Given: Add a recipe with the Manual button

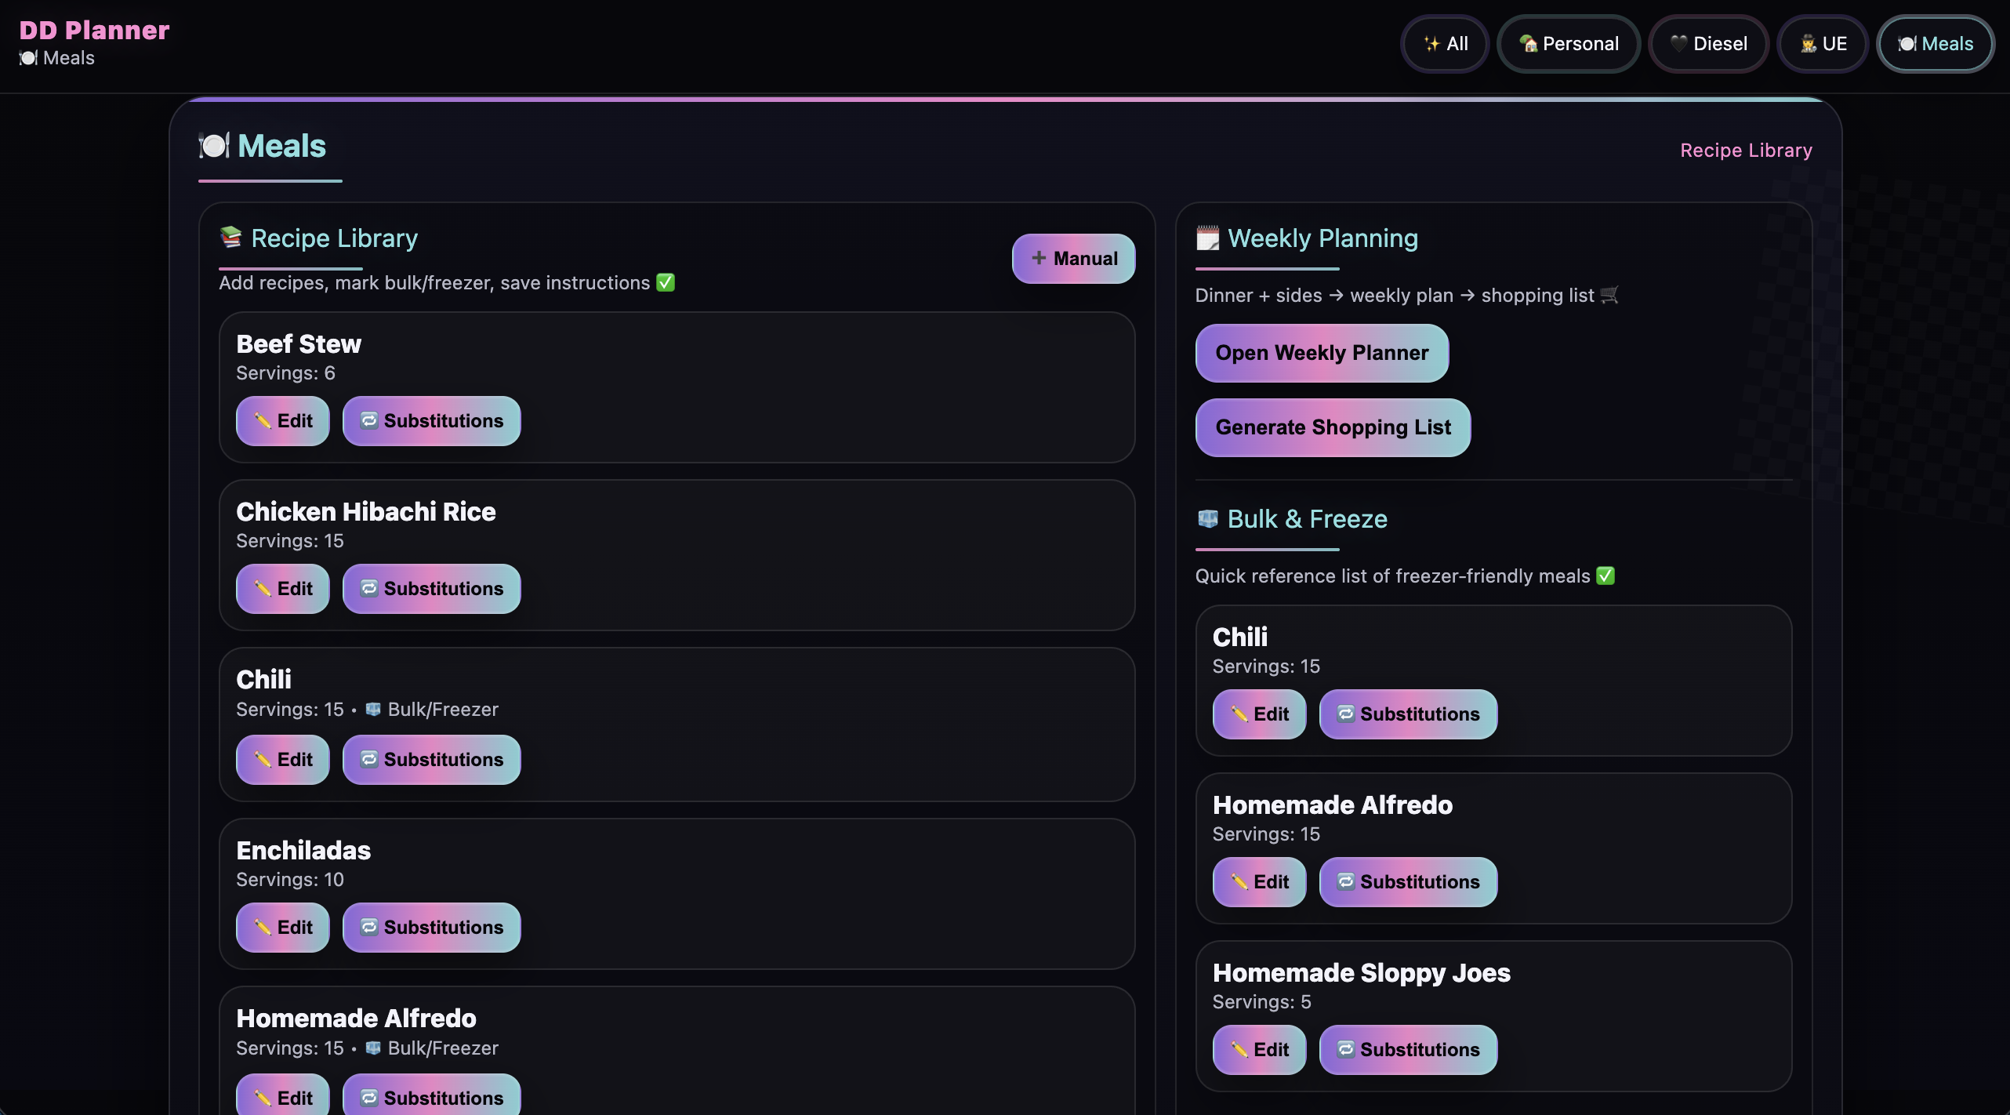Looking at the screenshot, I should [1073, 258].
